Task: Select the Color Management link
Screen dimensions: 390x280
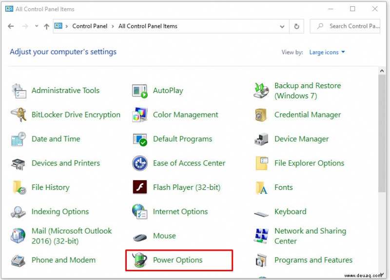Action: [186, 115]
